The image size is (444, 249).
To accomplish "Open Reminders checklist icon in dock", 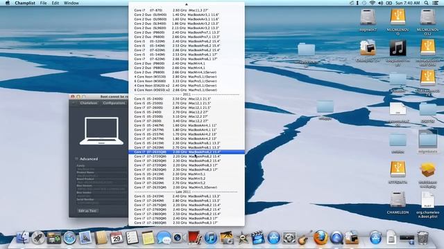I will click(x=132, y=237).
